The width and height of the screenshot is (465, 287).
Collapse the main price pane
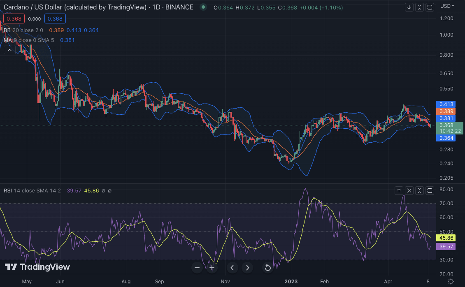click(x=419, y=7)
